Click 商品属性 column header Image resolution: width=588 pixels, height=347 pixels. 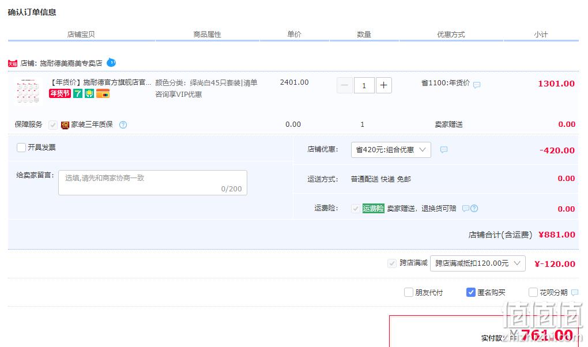click(207, 35)
